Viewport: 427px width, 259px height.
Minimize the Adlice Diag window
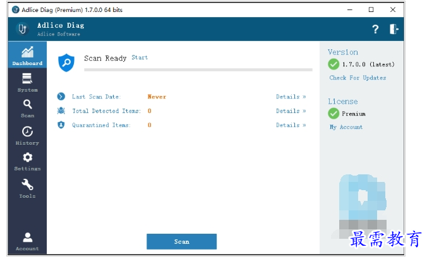tap(350, 10)
